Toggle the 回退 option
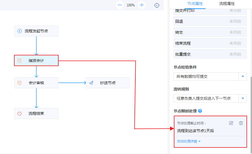This screenshot has width=252, height=154. coord(235,21)
